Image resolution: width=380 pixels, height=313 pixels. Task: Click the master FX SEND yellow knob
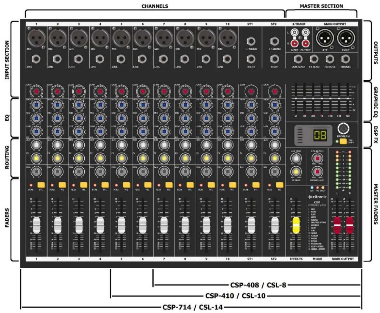click(x=296, y=171)
